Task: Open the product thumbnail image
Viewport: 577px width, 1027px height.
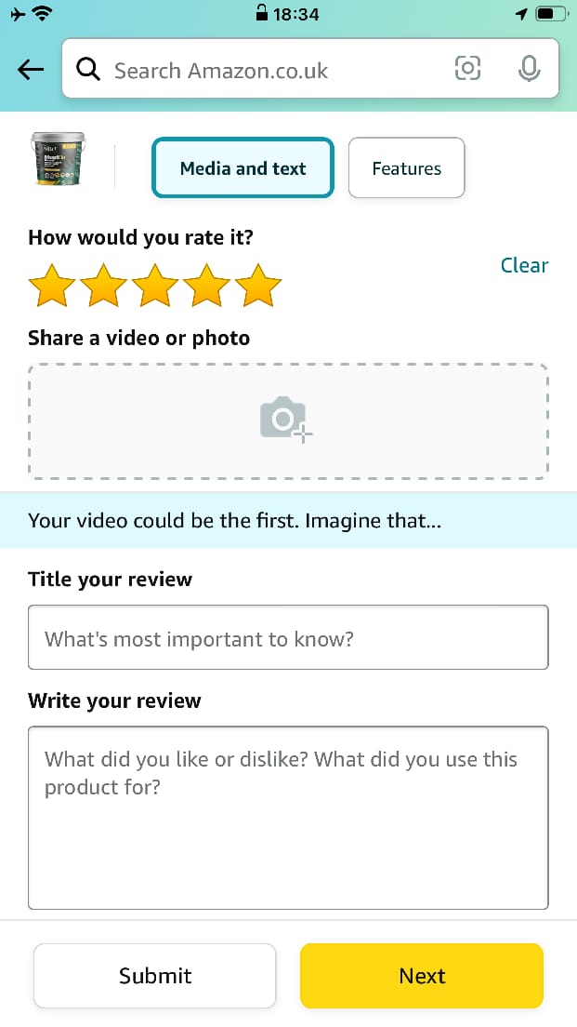Action: click(59, 159)
